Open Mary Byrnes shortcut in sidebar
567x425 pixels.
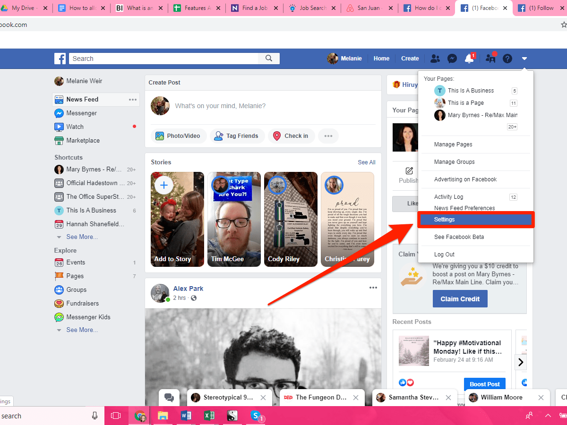[x=95, y=170]
